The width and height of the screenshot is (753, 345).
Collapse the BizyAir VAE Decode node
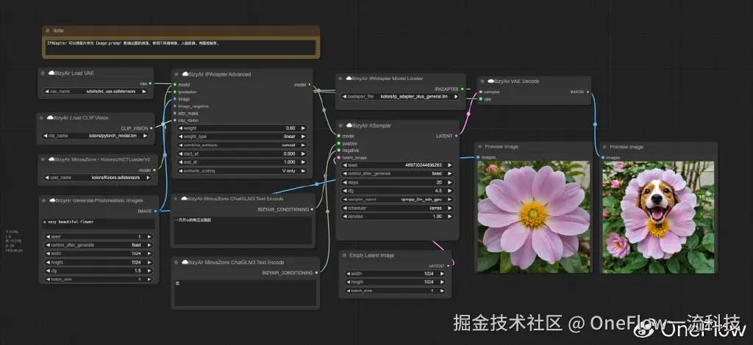point(482,81)
